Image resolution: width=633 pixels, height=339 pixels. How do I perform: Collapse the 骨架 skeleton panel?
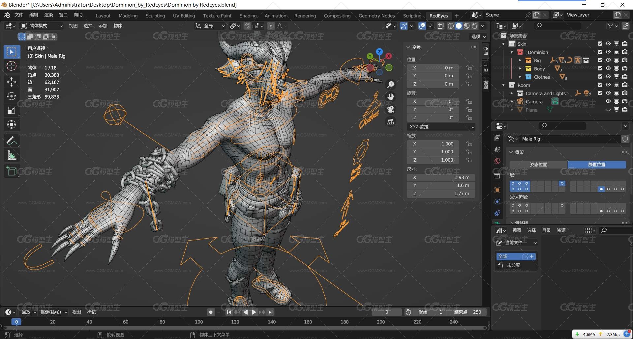[511, 152]
